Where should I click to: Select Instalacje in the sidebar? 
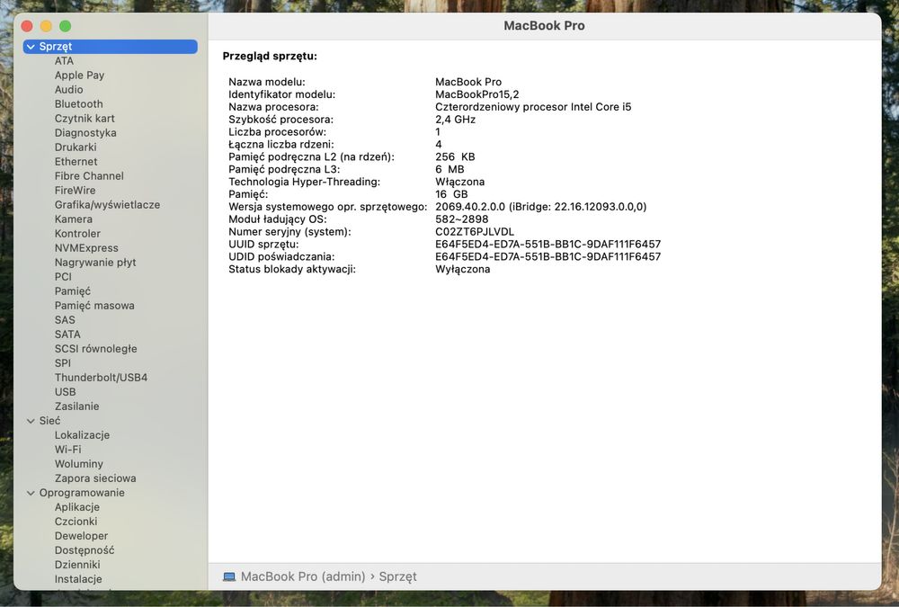[78, 579]
